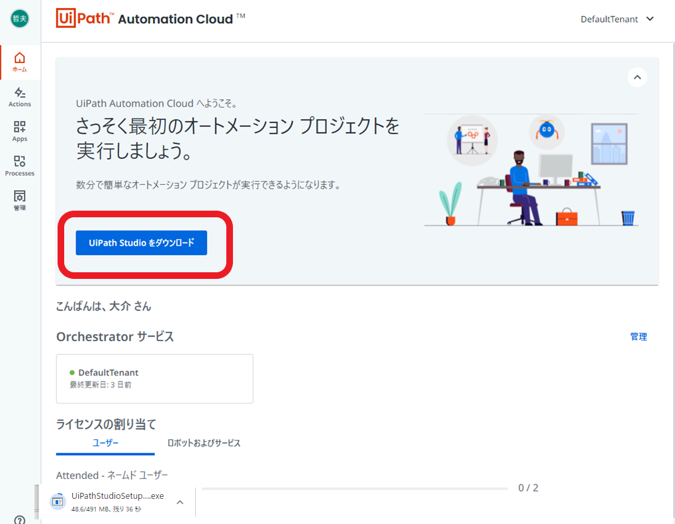Select the ユーザー license tab
The width and height of the screenshot is (675, 524).
pos(105,443)
